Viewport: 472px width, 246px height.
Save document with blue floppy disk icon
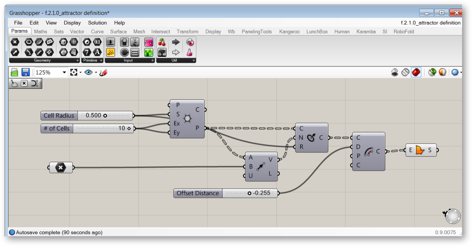(26, 72)
